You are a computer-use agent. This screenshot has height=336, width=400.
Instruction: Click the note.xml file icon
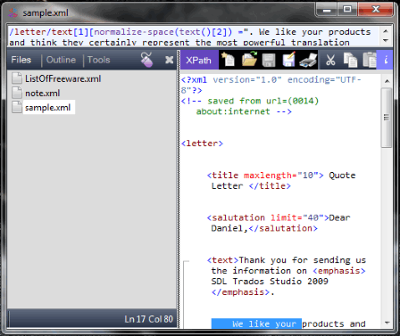click(17, 93)
